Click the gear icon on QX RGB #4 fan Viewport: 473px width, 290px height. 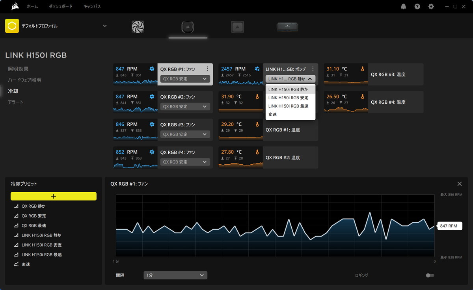tap(152, 152)
